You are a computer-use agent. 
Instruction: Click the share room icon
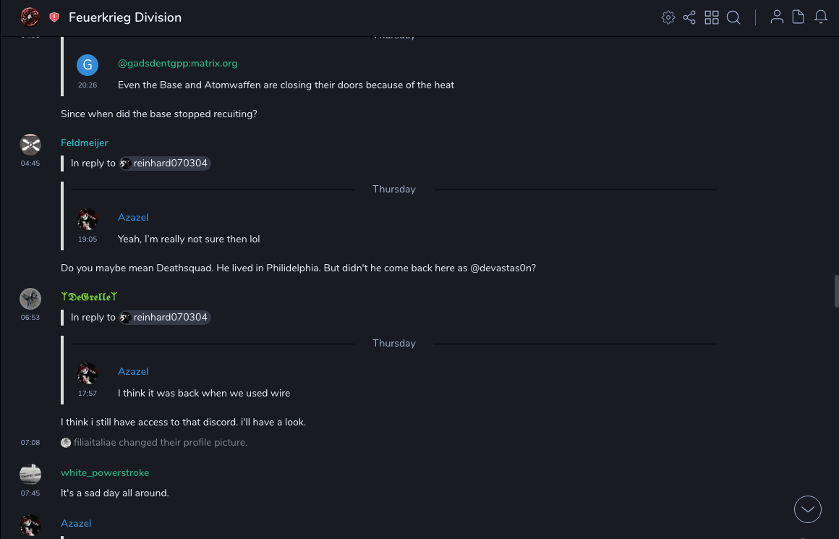click(689, 17)
